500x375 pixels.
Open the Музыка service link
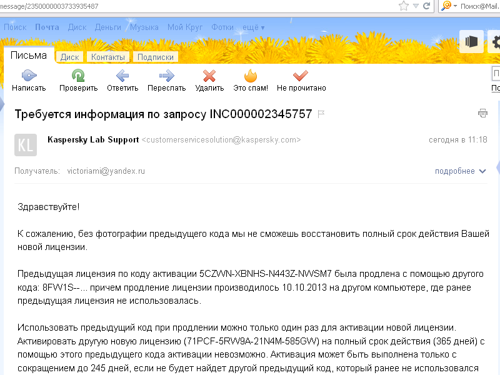144,27
